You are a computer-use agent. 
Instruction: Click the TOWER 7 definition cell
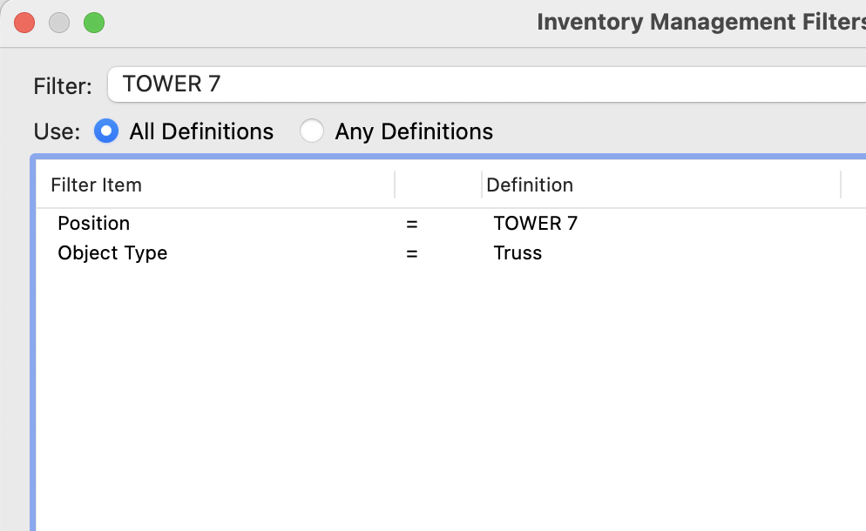[x=535, y=223]
